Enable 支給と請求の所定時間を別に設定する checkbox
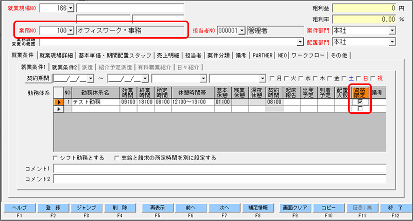 (x=117, y=158)
